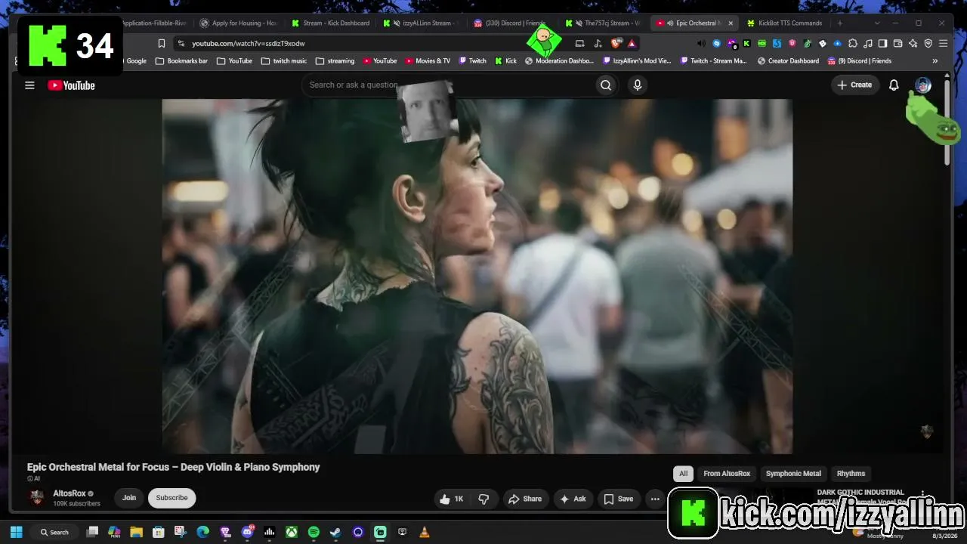Open the browser main menu

[944, 44]
